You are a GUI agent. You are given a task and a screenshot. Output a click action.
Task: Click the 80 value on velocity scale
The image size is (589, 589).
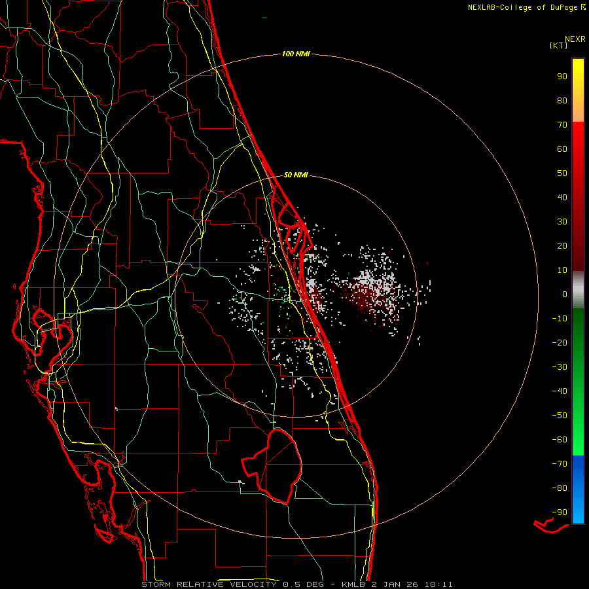pyautogui.click(x=562, y=100)
